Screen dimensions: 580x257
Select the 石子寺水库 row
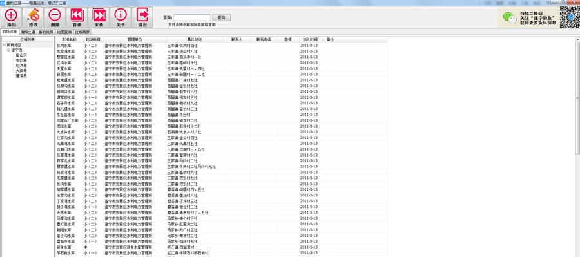pyautogui.click(x=221, y=103)
